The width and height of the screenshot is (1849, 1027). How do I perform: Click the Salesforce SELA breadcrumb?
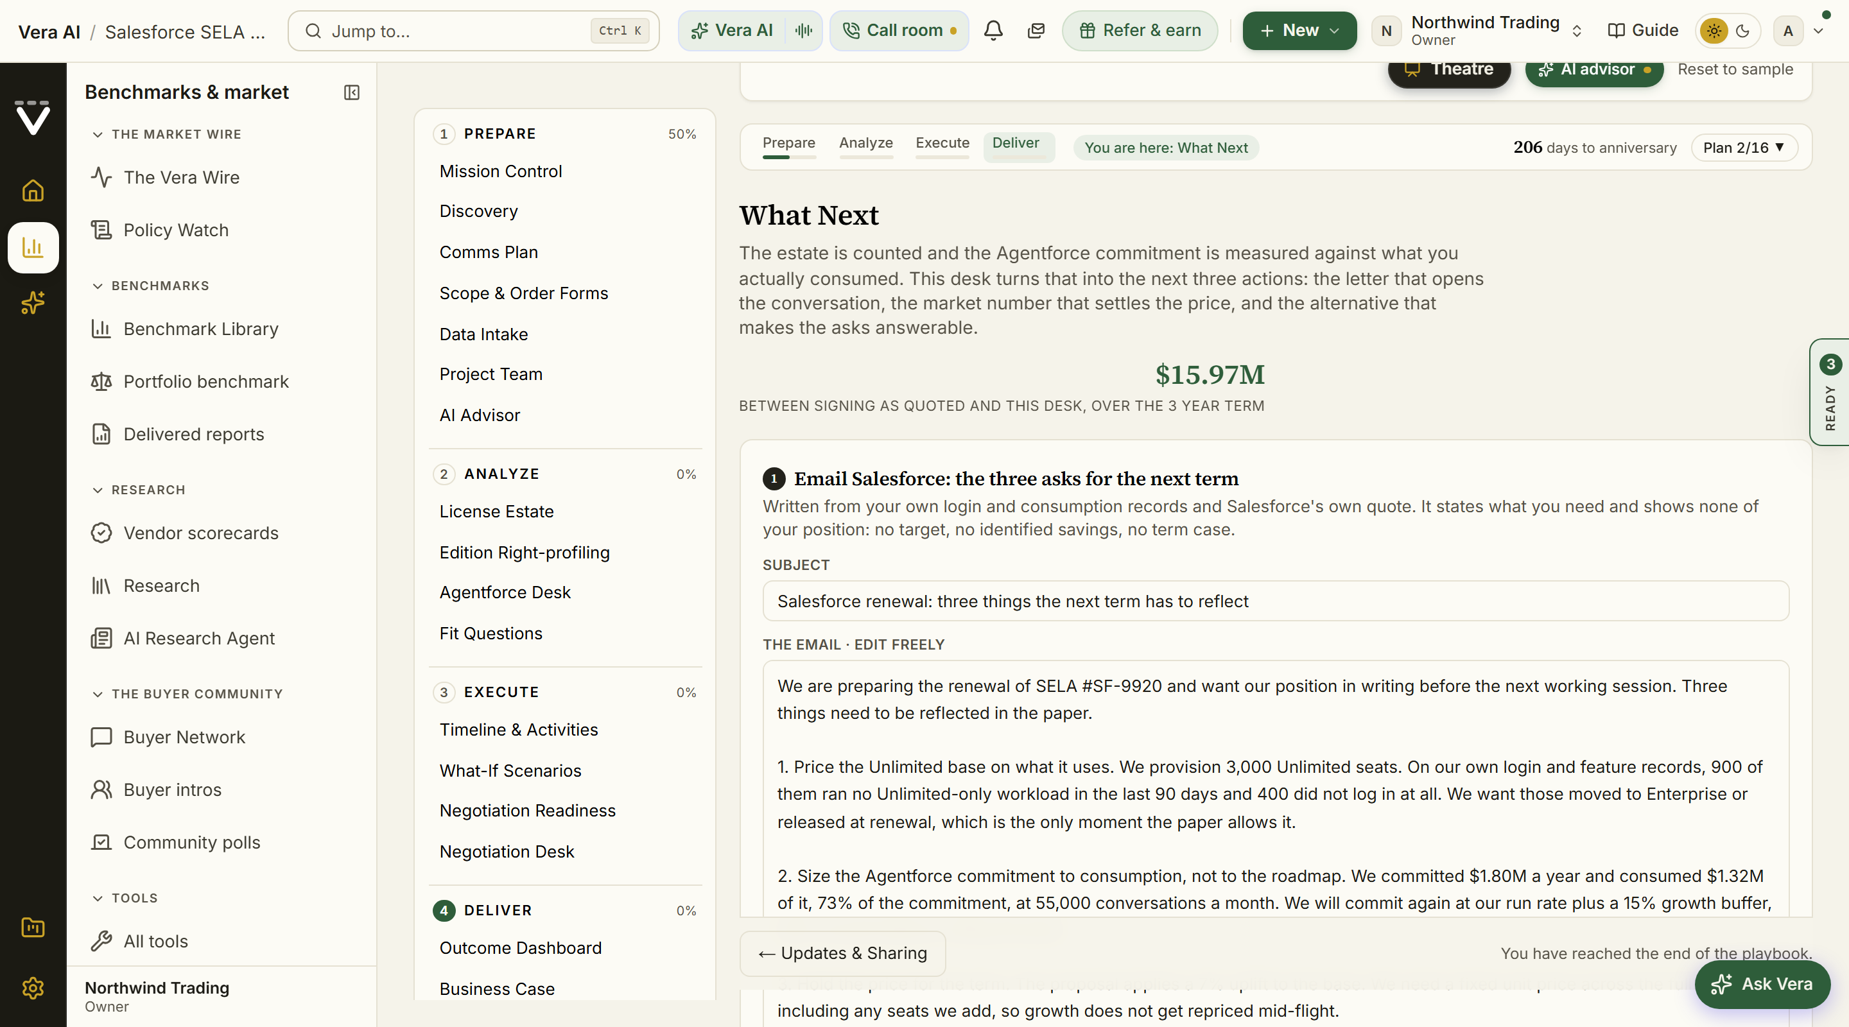pos(185,31)
